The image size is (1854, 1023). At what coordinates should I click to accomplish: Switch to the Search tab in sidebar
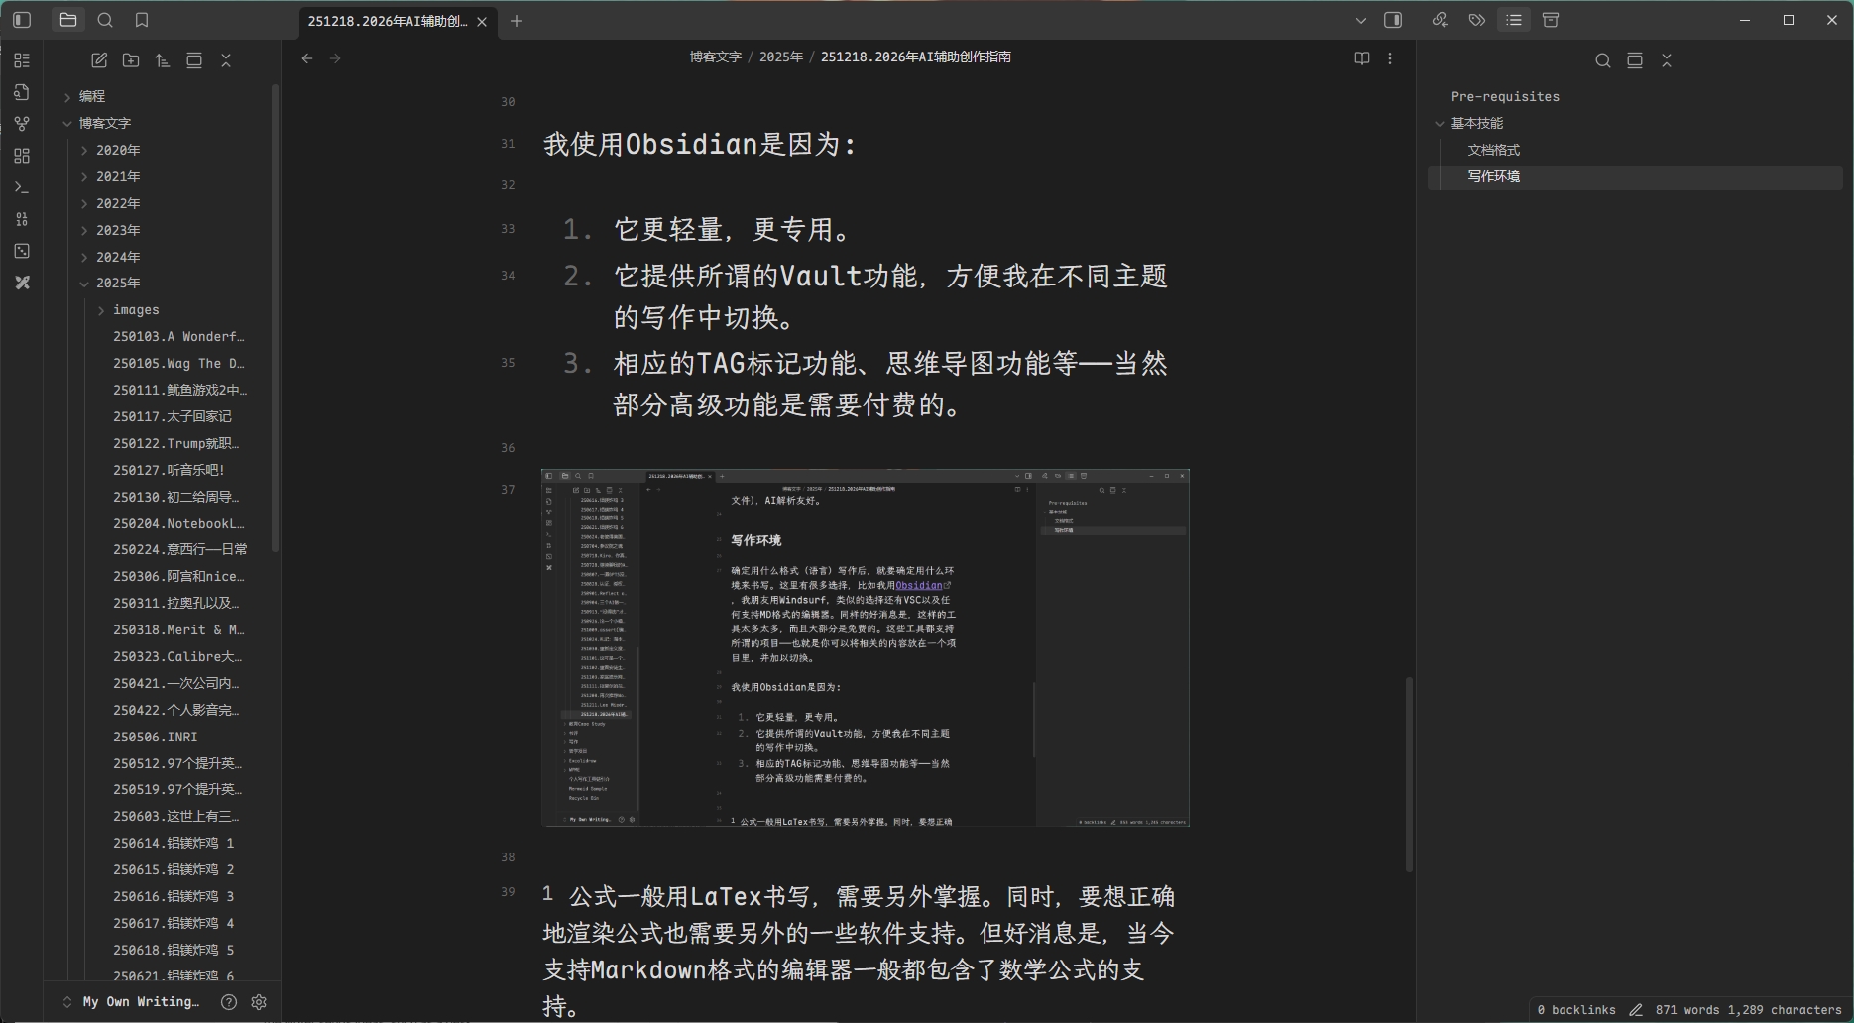105,20
